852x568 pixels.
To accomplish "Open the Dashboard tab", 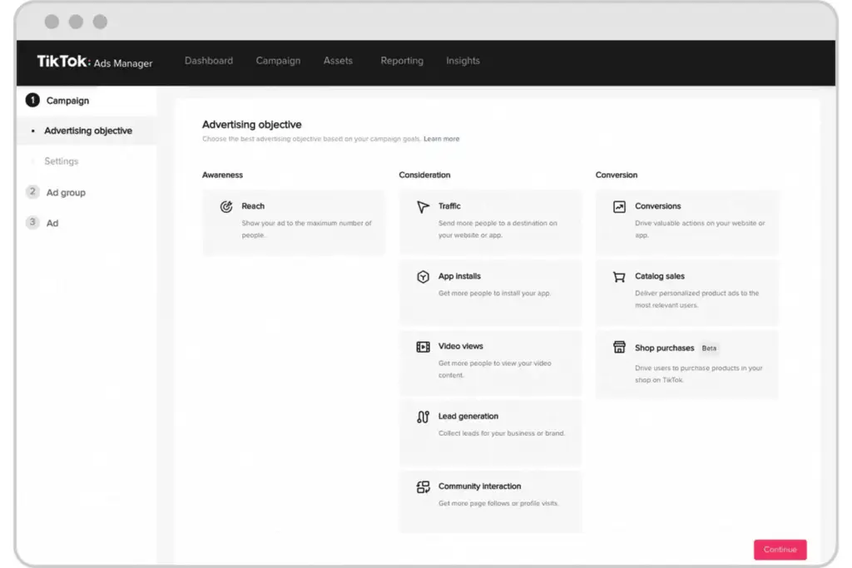I will 209,61.
